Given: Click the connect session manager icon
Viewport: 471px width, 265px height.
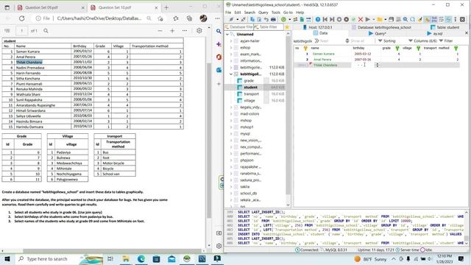Looking at the screenshot, I should (231, 19).
